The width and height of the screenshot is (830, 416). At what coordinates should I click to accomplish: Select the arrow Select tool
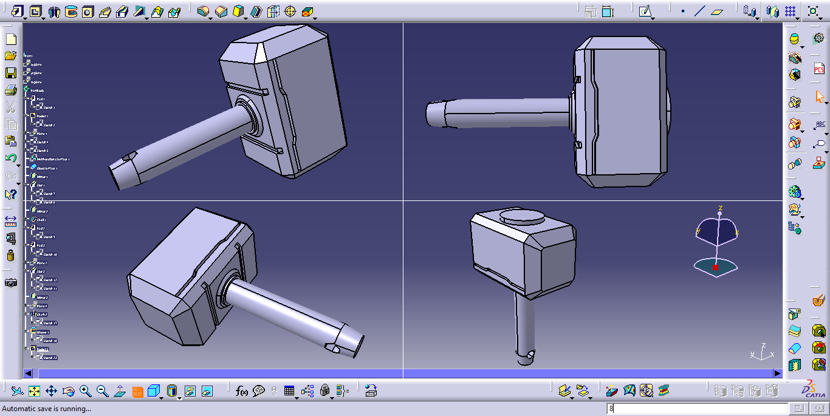820,97
